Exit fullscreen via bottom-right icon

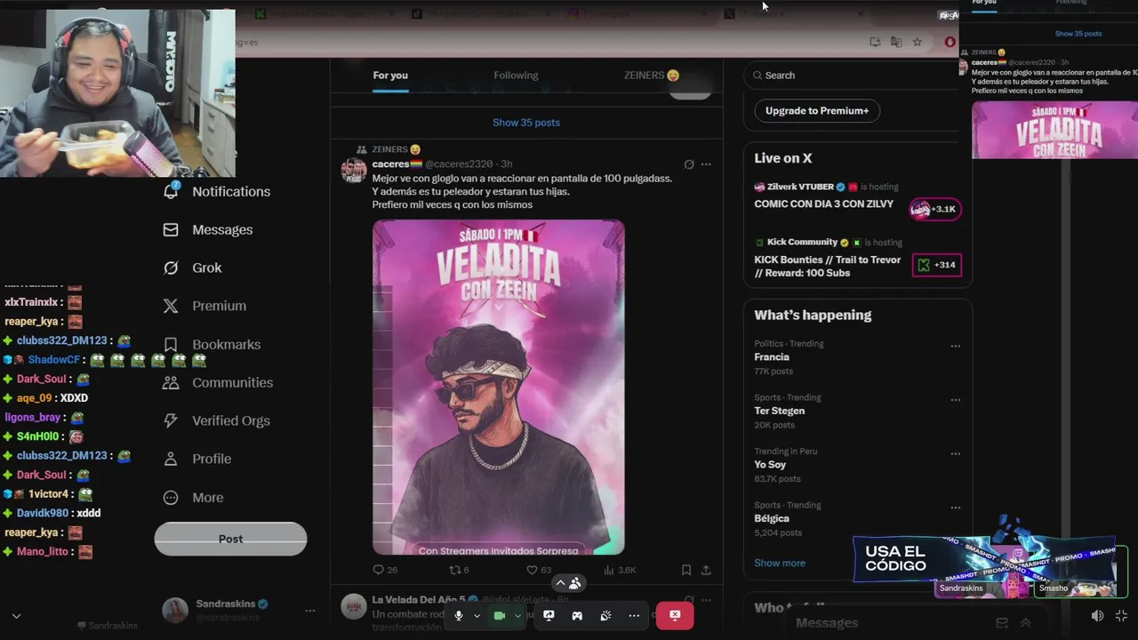1121,615
